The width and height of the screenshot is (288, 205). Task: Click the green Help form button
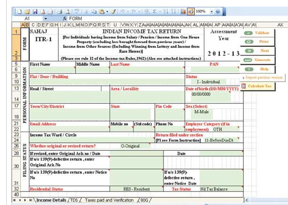tap(257, 69)
